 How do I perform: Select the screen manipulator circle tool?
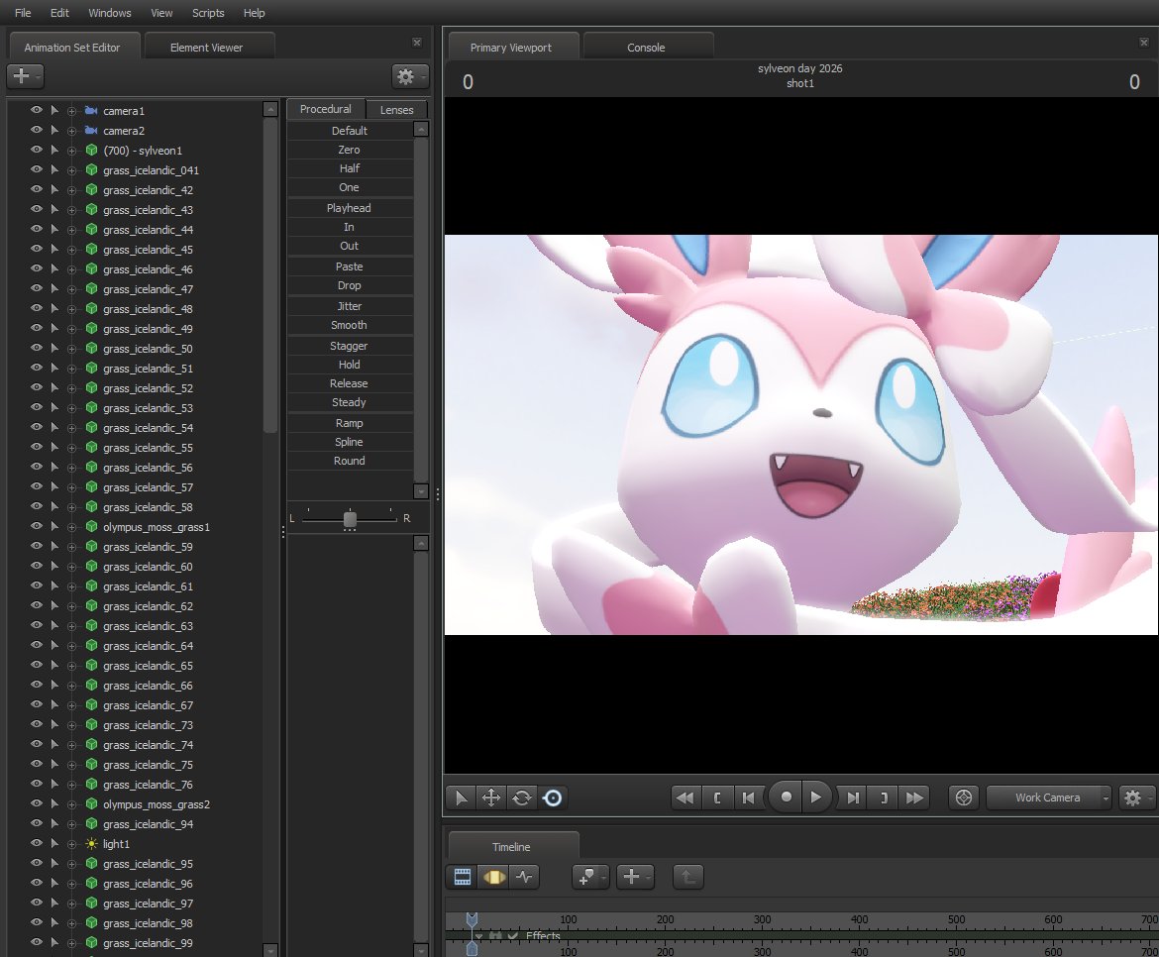click(552, 797)
